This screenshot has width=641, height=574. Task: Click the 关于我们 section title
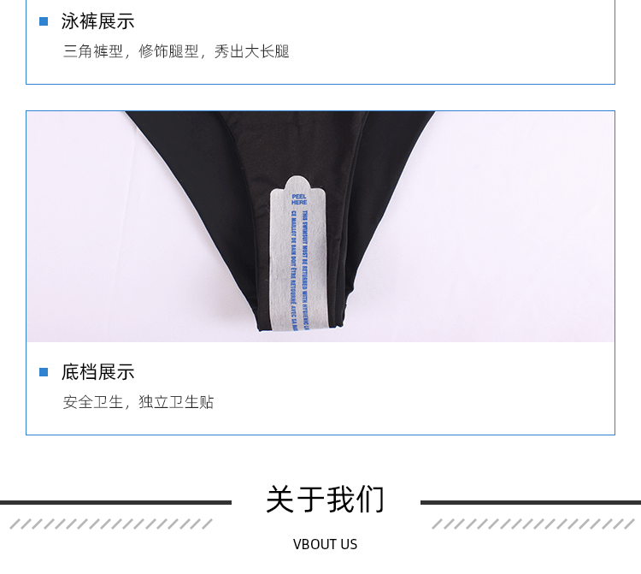(x=326, y=499)
